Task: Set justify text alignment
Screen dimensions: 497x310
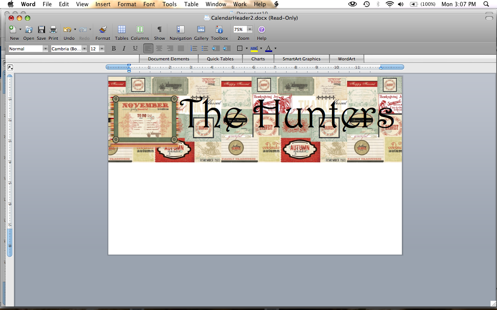Action: [x=181, y=48]
